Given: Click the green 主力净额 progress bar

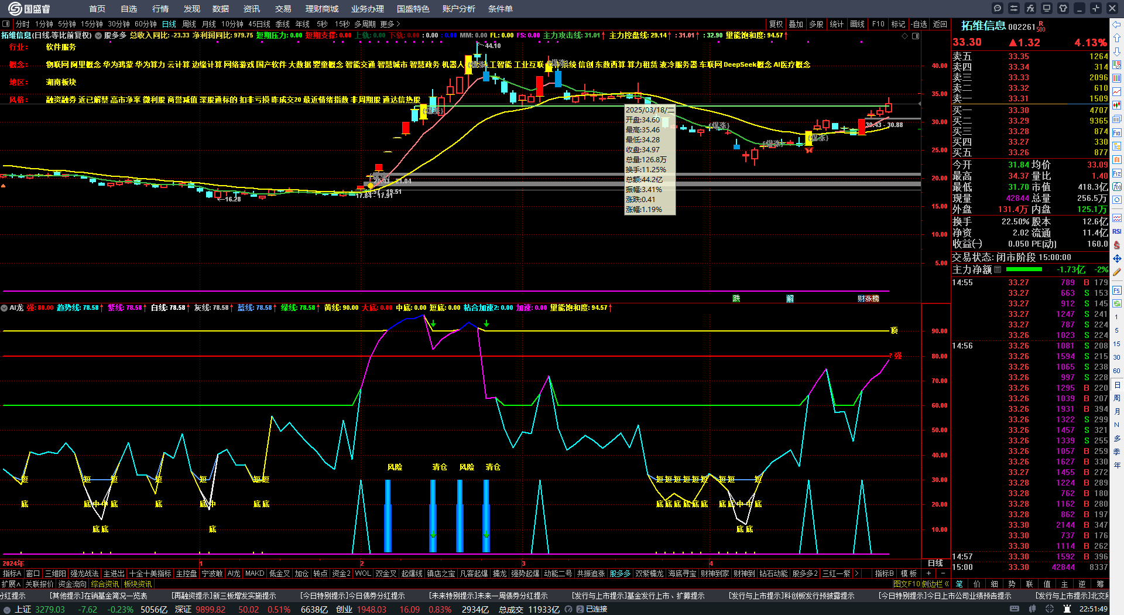Looking at the screenshot, I should point(1023,269).
